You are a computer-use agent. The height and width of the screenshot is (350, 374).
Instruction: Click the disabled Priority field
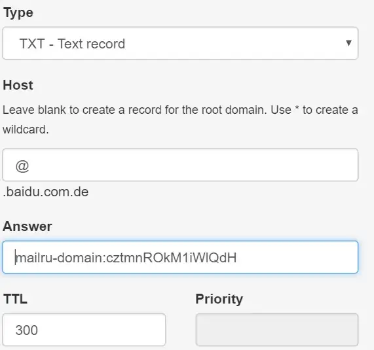point(277,330)
